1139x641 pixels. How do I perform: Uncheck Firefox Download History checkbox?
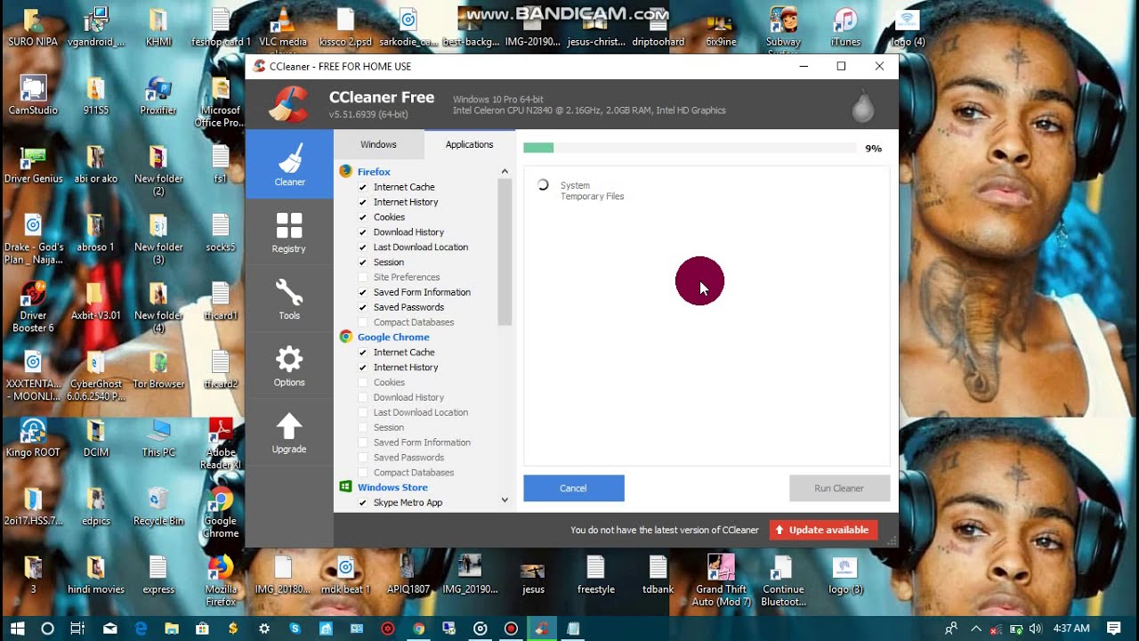pyautogui.click(x=362, y=232)
